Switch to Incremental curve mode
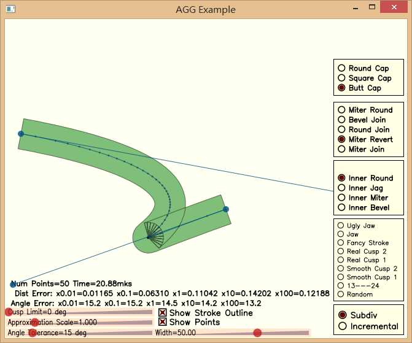This screenshot has width=412, height=343. coord(368,326)
